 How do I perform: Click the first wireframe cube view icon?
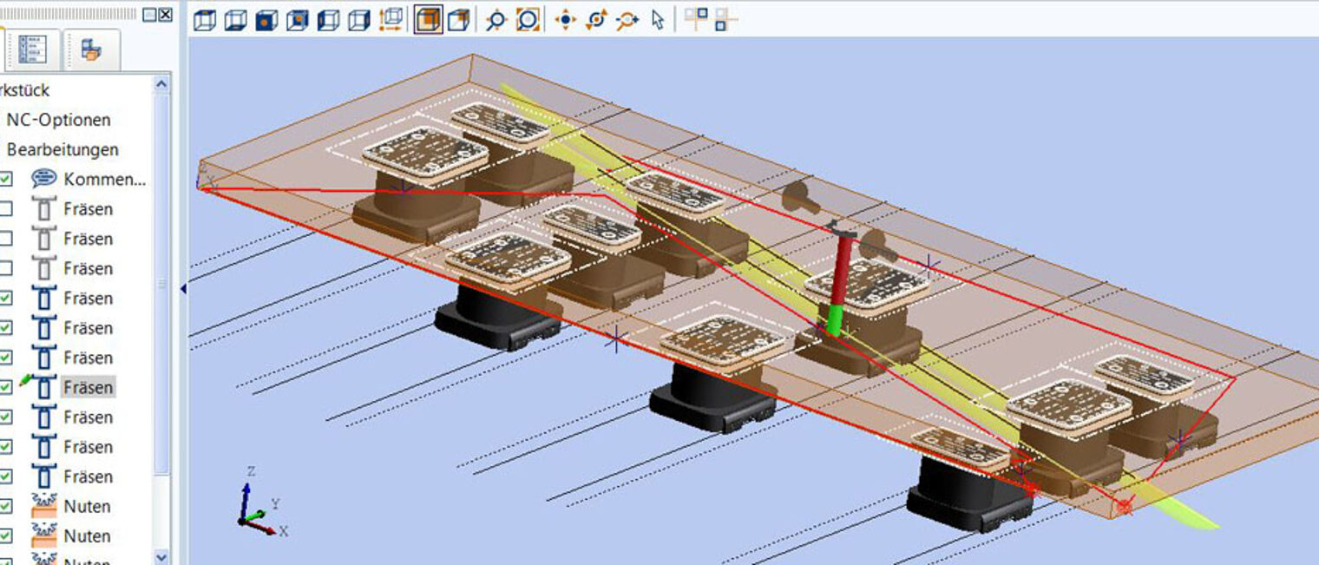click(205, 20)
